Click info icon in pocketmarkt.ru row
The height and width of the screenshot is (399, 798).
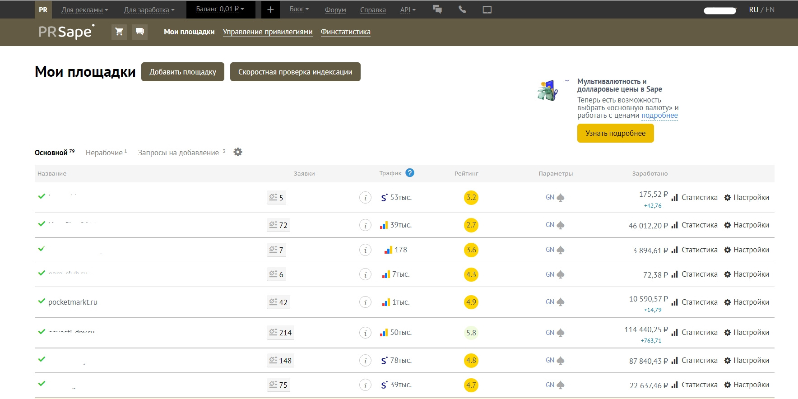(365, 302)
